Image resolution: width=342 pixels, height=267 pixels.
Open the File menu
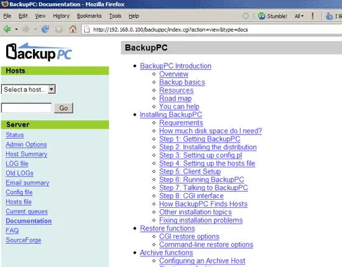coord(7,16)
